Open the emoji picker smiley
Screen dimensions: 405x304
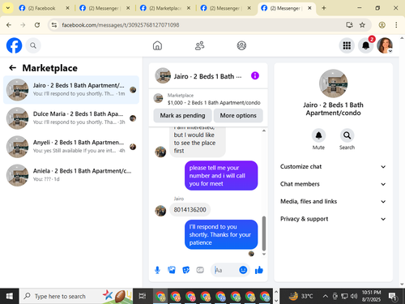click(x=243, y=270)
